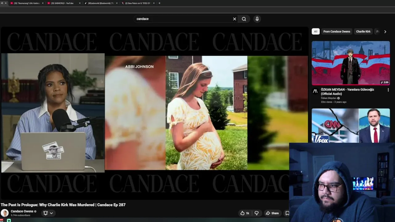Like the video with thumbs-up icon

245,213
